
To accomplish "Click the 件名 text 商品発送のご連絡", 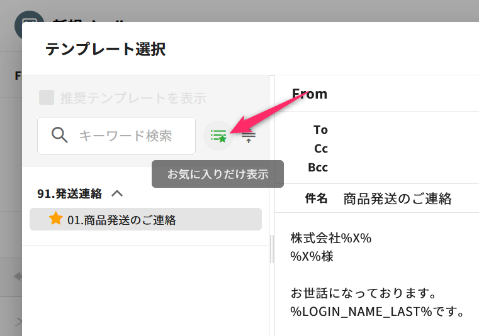I will coord(397,199).
